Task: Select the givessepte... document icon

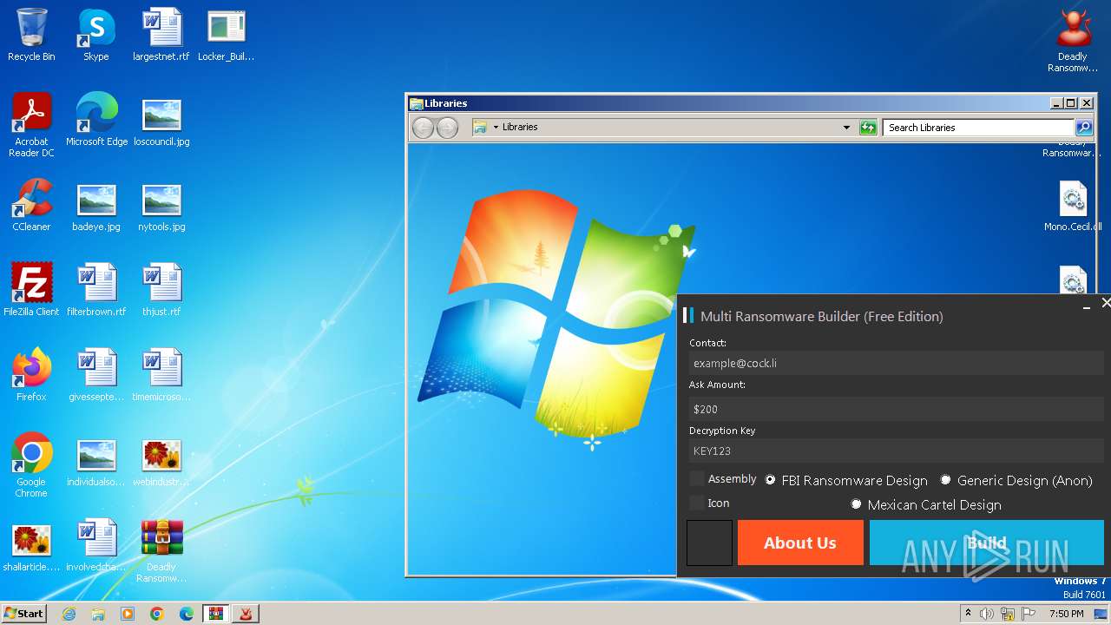Action: [96, 375]
